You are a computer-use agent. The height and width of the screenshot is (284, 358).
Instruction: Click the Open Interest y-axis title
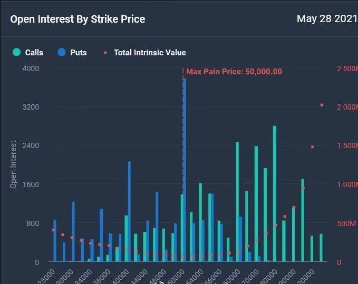[13, 164]
